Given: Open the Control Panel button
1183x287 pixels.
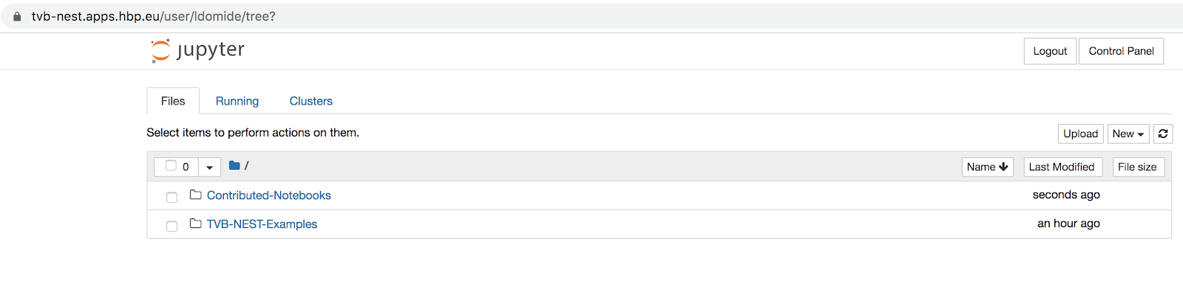Looking at the screenshot, I should pos(1121,51).
